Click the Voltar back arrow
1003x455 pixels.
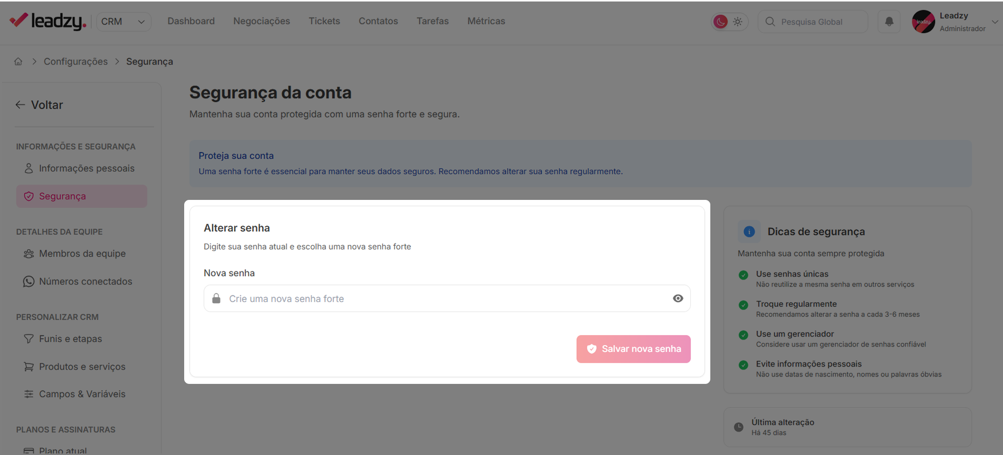20,104
